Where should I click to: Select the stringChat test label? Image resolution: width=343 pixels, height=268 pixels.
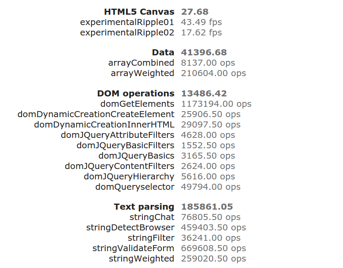coord(152,217)
